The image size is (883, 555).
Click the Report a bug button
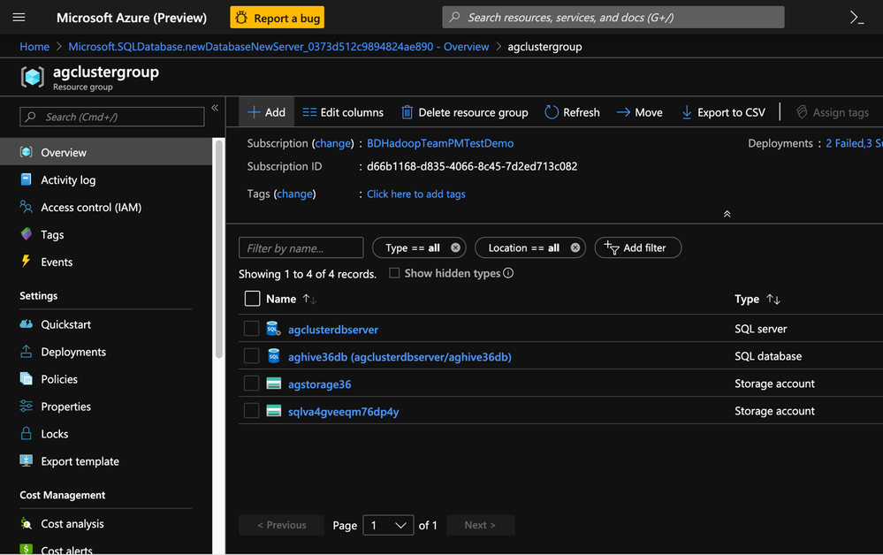click(x=277, y=18)
